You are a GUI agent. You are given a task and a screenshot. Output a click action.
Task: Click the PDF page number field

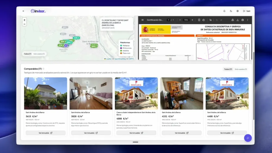pyautogui.click(x=168, y=20)
